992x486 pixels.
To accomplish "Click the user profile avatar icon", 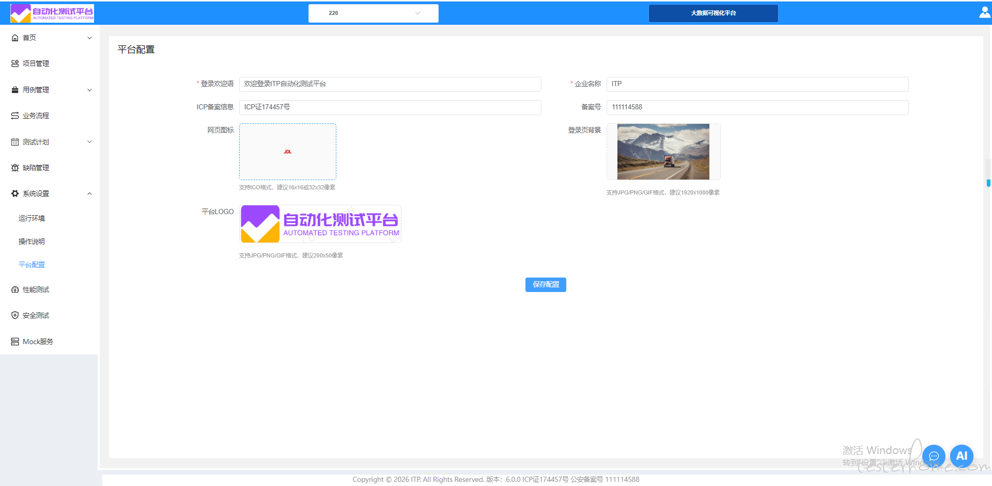I will pos(984,12).
